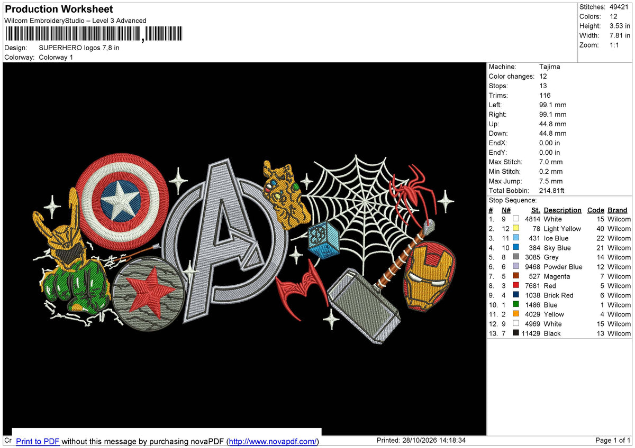635x448 pixels.
Task: Select the Grey color swatch
Action: 516,257
